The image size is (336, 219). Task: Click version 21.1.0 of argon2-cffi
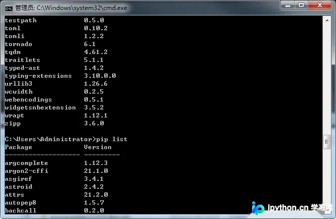click(x=96, y=171)
